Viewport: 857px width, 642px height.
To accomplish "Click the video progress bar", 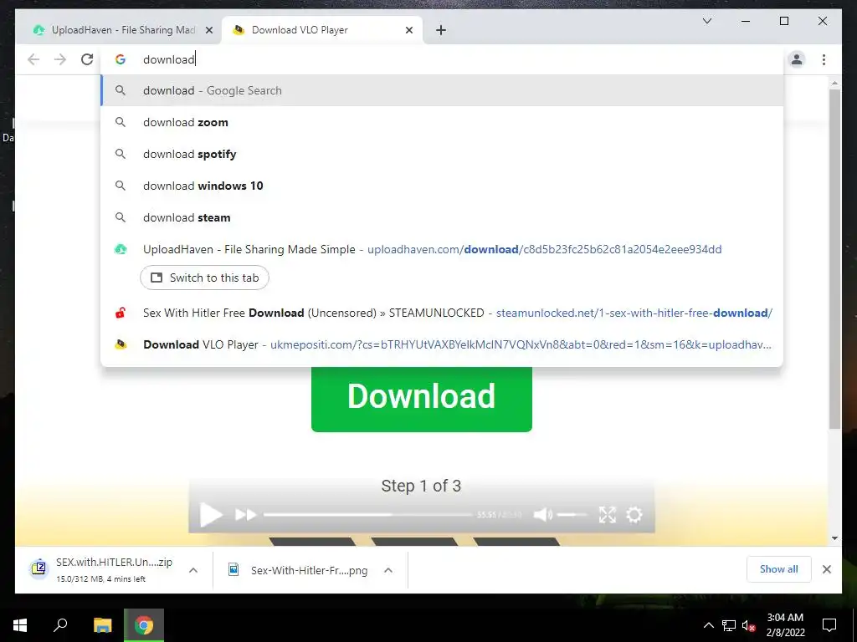I will click(x=368, y=514).
